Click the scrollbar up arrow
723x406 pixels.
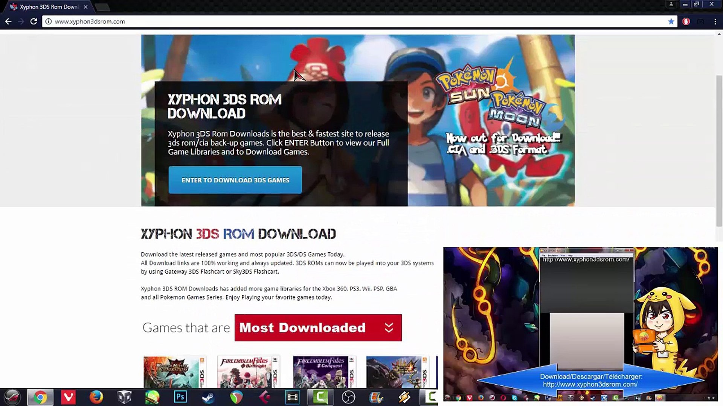719,34
